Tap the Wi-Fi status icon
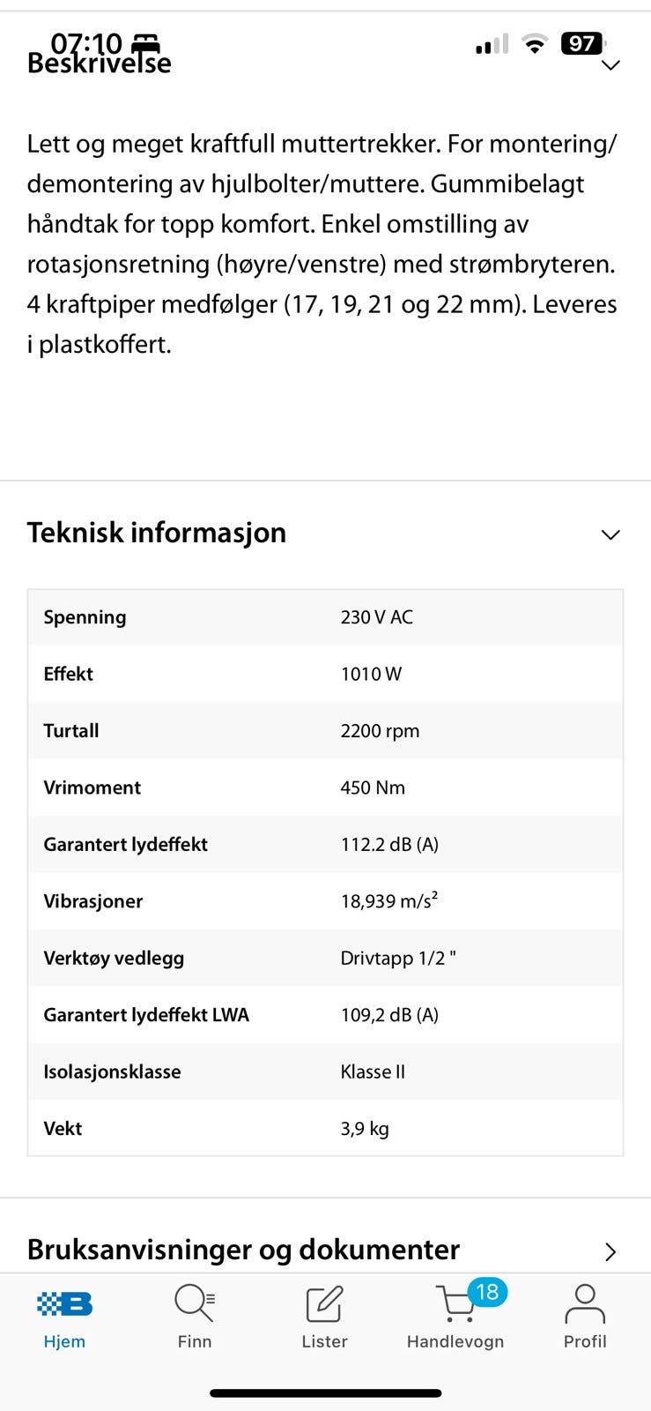 pos(534,43)
